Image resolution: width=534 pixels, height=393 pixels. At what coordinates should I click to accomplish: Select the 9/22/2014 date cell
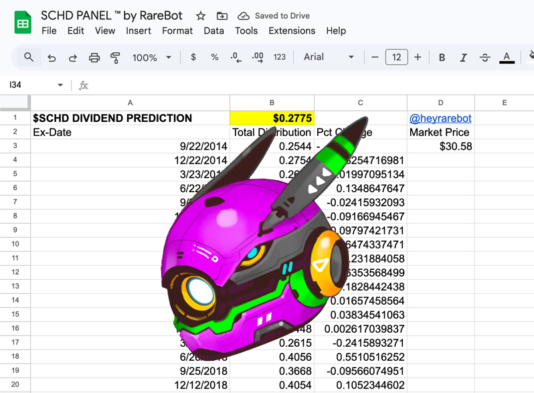click(x=130, y=146)
